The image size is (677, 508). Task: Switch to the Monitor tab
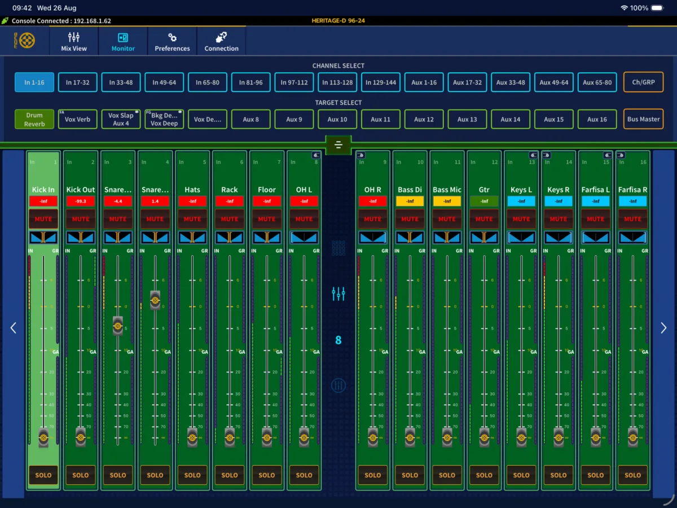pos(123,41)
